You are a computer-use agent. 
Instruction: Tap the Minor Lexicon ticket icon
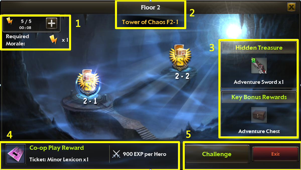tap(16, 154)
